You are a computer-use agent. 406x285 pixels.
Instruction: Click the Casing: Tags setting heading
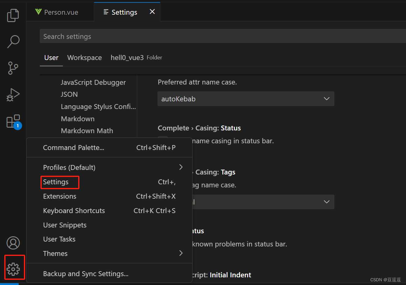point(215,172)
